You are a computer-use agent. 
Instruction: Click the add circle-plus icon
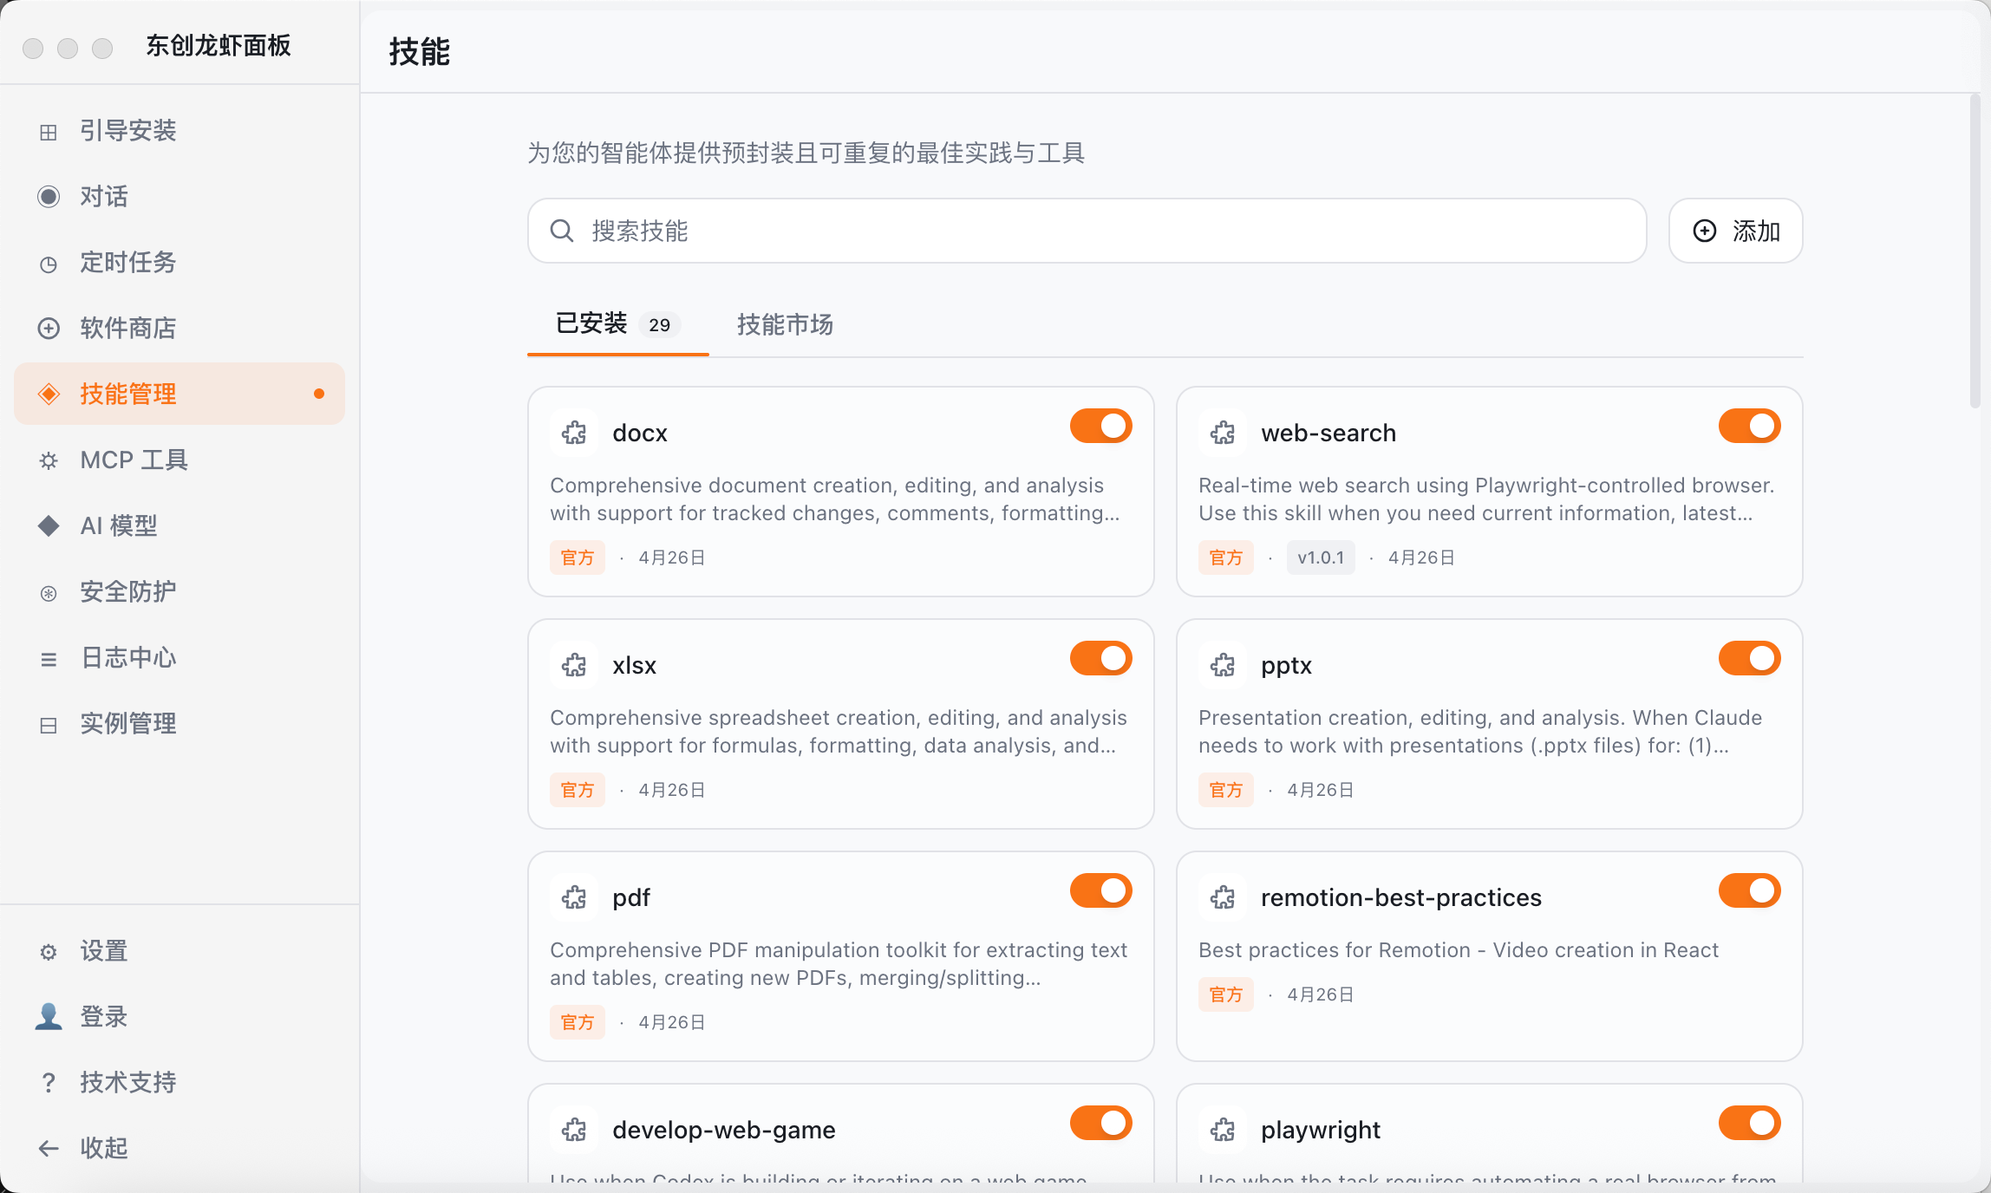coord(1705,231)
